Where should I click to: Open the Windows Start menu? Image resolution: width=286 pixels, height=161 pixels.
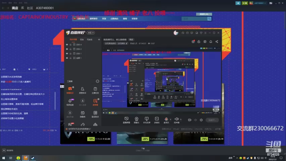click(x=4, y=158)
